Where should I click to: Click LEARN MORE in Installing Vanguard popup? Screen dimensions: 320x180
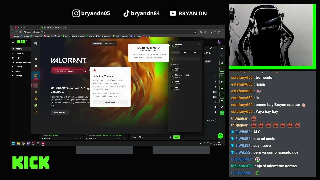coord(110,102)
